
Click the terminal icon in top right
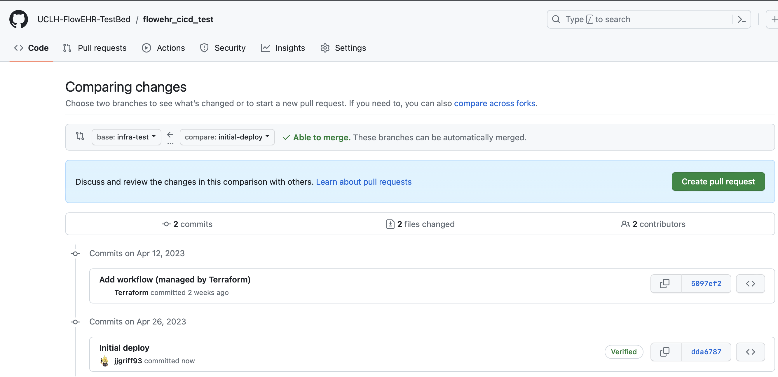(742, 19)
